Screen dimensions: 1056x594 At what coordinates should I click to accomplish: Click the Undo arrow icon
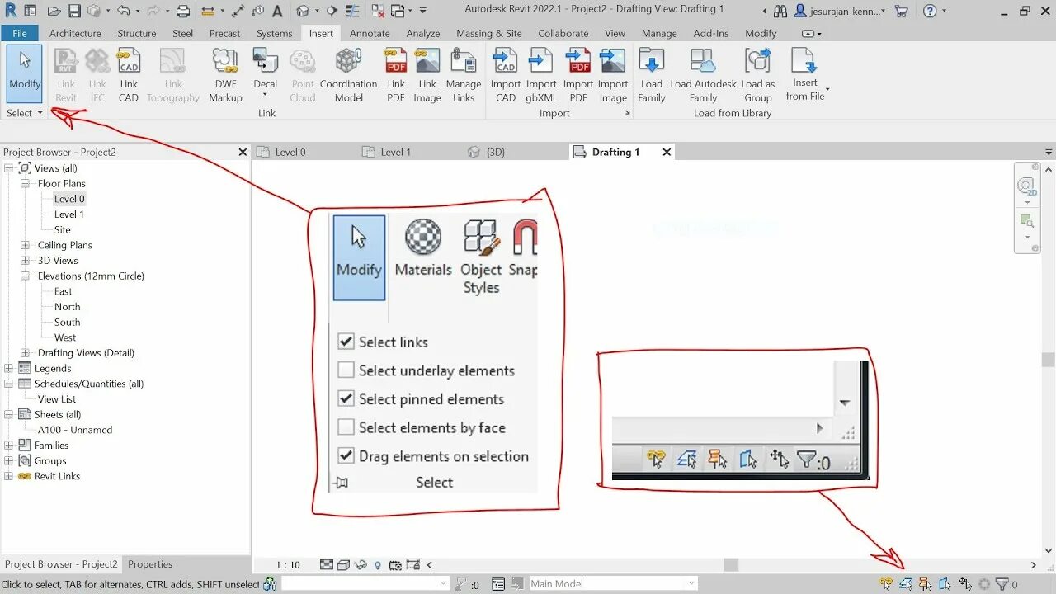(123, 12)
